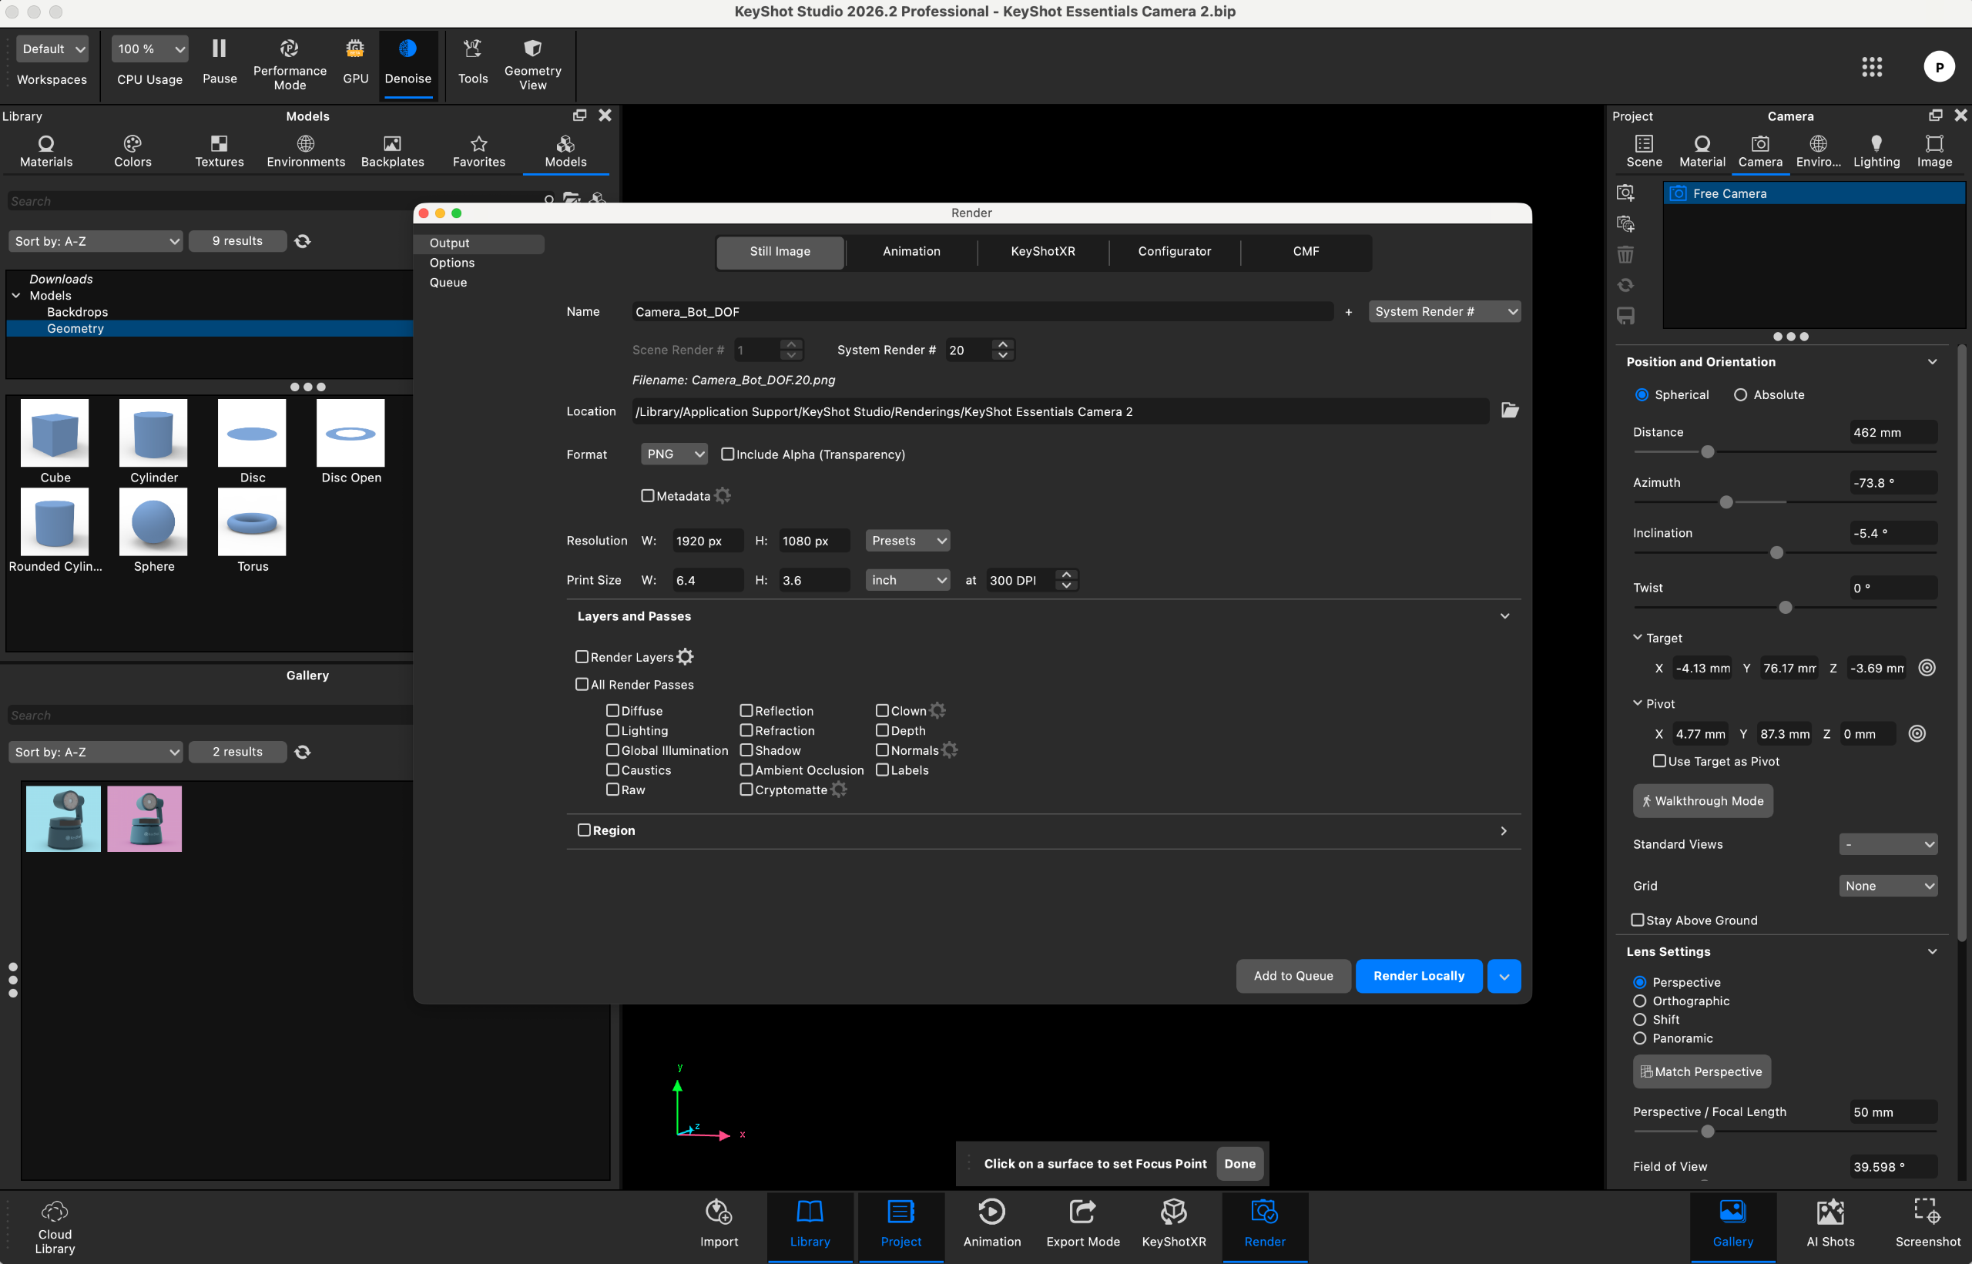Click Done on Focus Point prompt

click(x=1239, y=1164)
